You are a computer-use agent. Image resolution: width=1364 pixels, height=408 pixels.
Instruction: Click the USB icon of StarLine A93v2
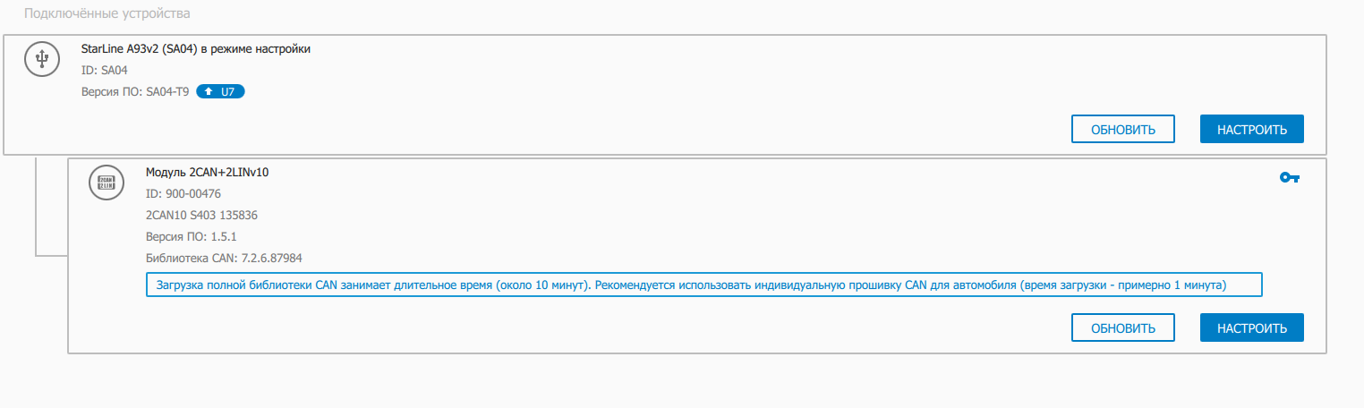38,59
